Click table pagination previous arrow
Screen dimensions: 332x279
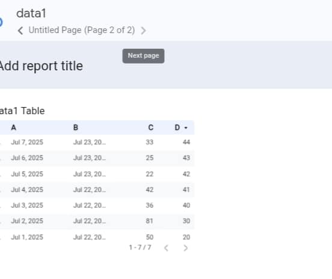[167, 248]
